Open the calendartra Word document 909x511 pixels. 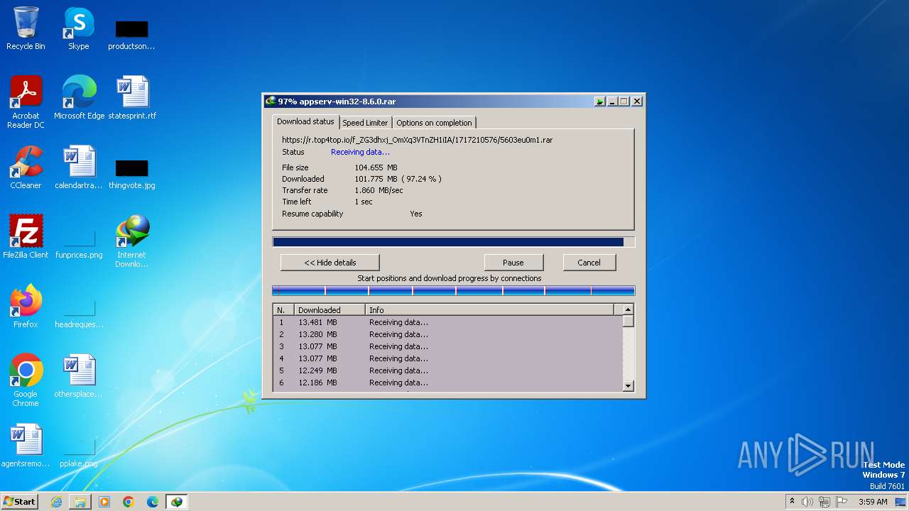[78, 167]
